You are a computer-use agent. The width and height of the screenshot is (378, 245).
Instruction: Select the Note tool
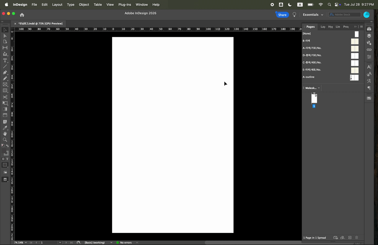coord(5,122)
